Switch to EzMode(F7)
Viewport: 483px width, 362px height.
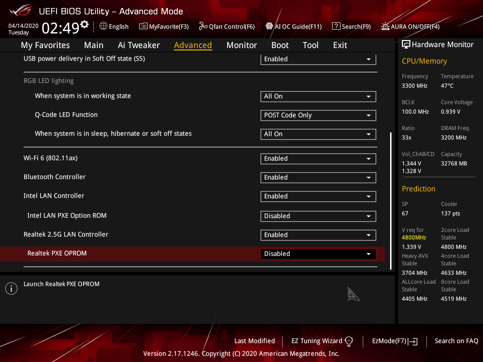pos(395,341)
